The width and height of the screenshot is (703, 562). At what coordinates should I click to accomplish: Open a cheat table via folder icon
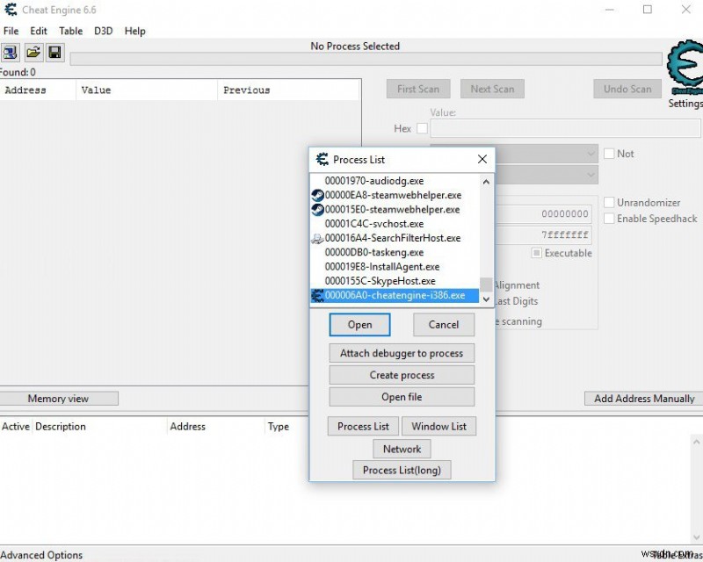point(33,52)
